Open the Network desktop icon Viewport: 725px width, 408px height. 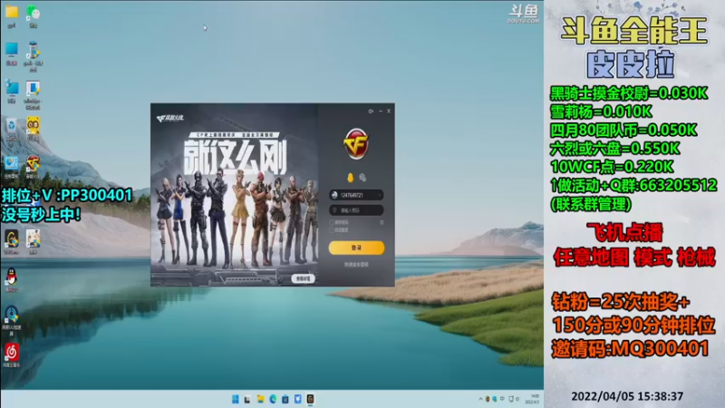(x=12, y=88)
